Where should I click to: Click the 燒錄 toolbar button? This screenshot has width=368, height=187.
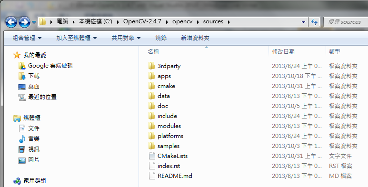[x=161, y=38]
